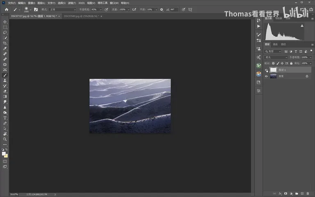This screenshot has height=197, width=315.
Task: Open layer fill 100% dropdown arrow
Action: pyautogui.click(x=310, y=63)
